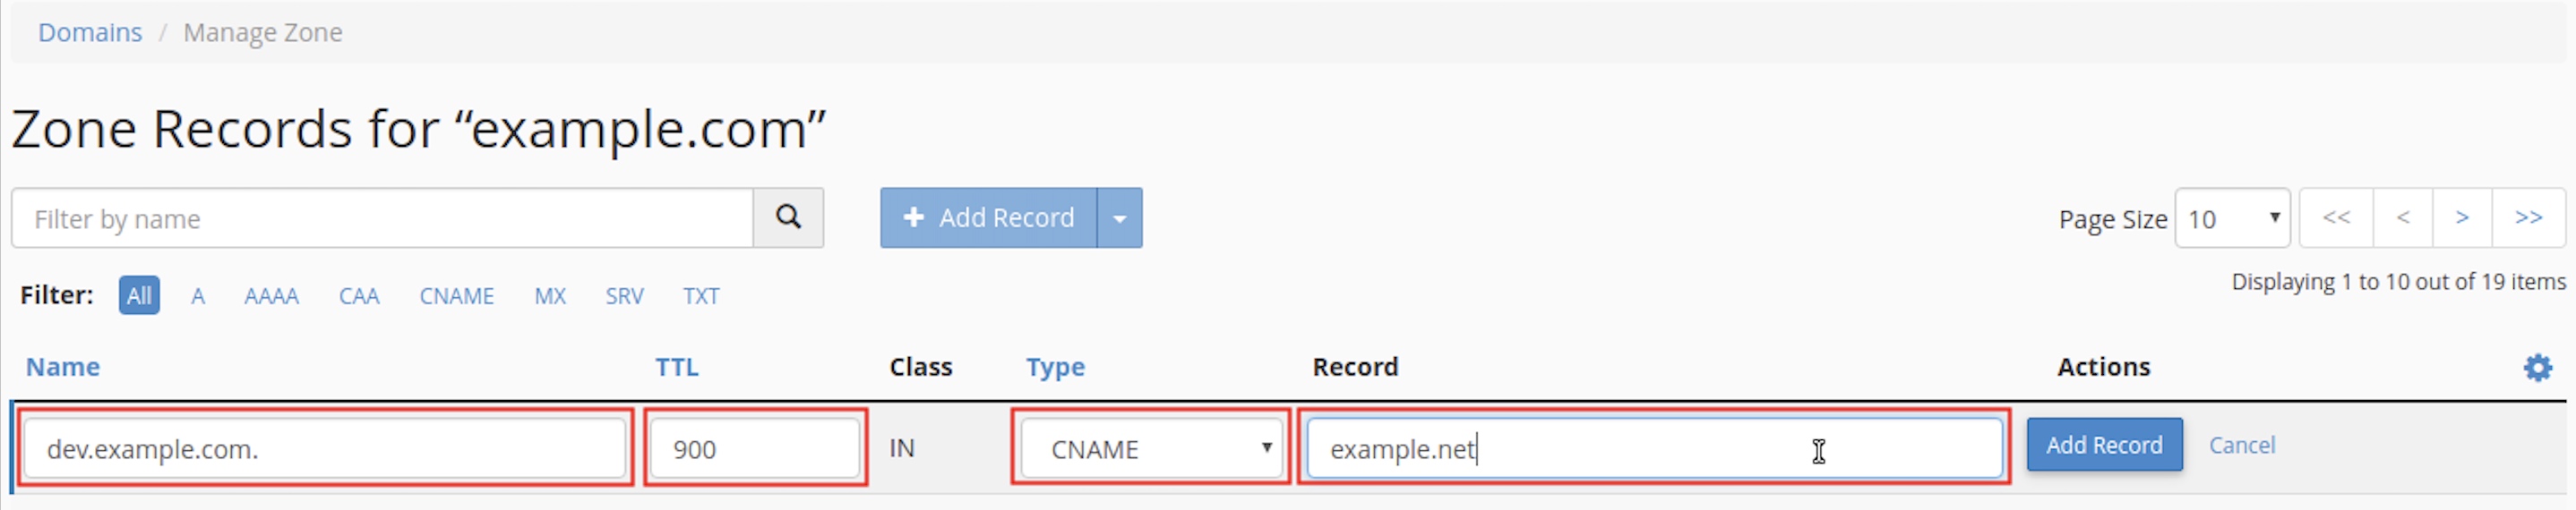Select the All filter
Image resolution: width=2576 pixels, height=510 pixels.
139,295
